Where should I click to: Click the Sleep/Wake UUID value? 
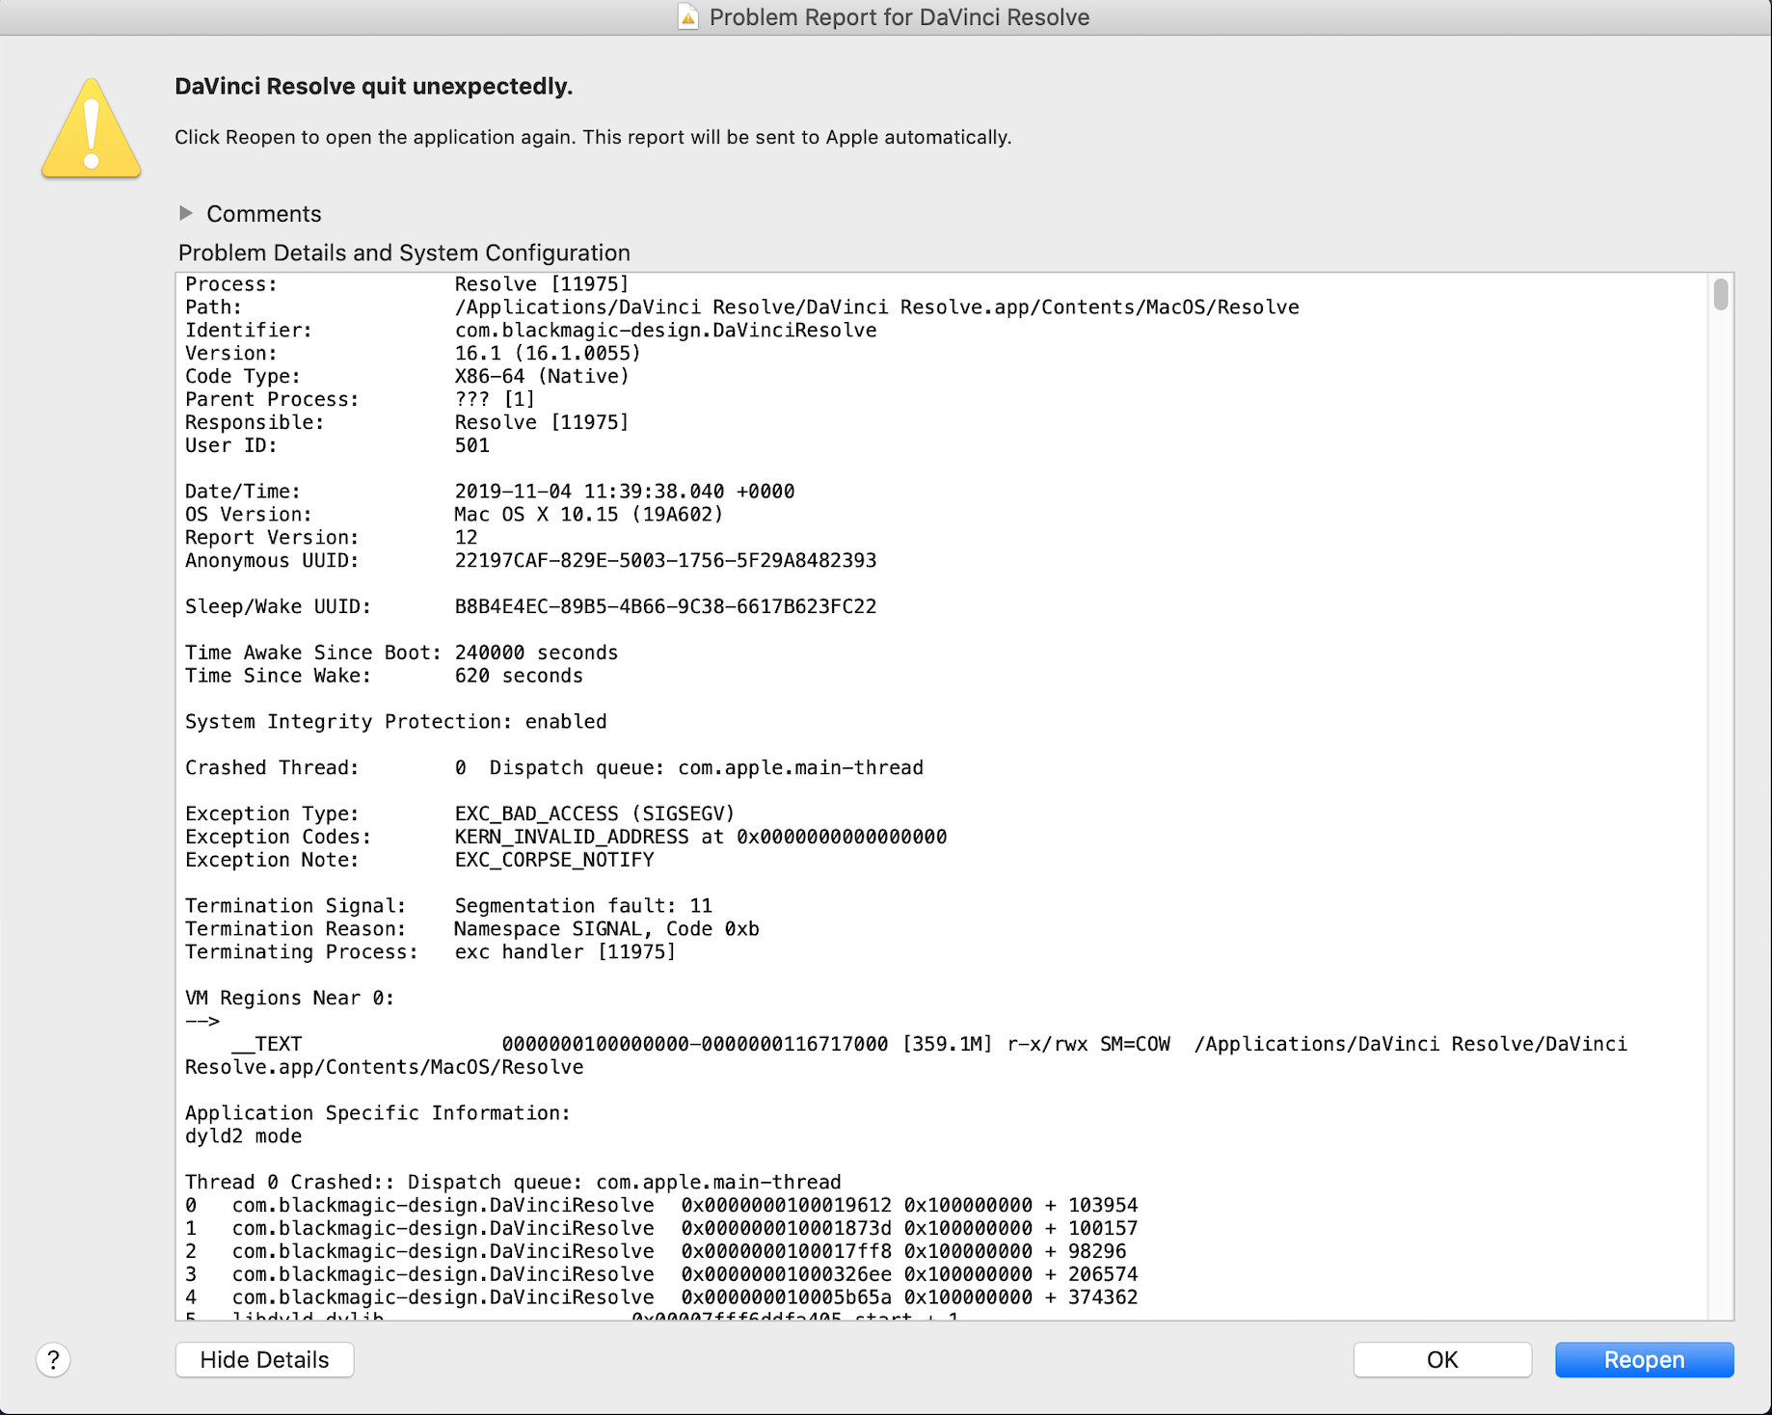665,606
